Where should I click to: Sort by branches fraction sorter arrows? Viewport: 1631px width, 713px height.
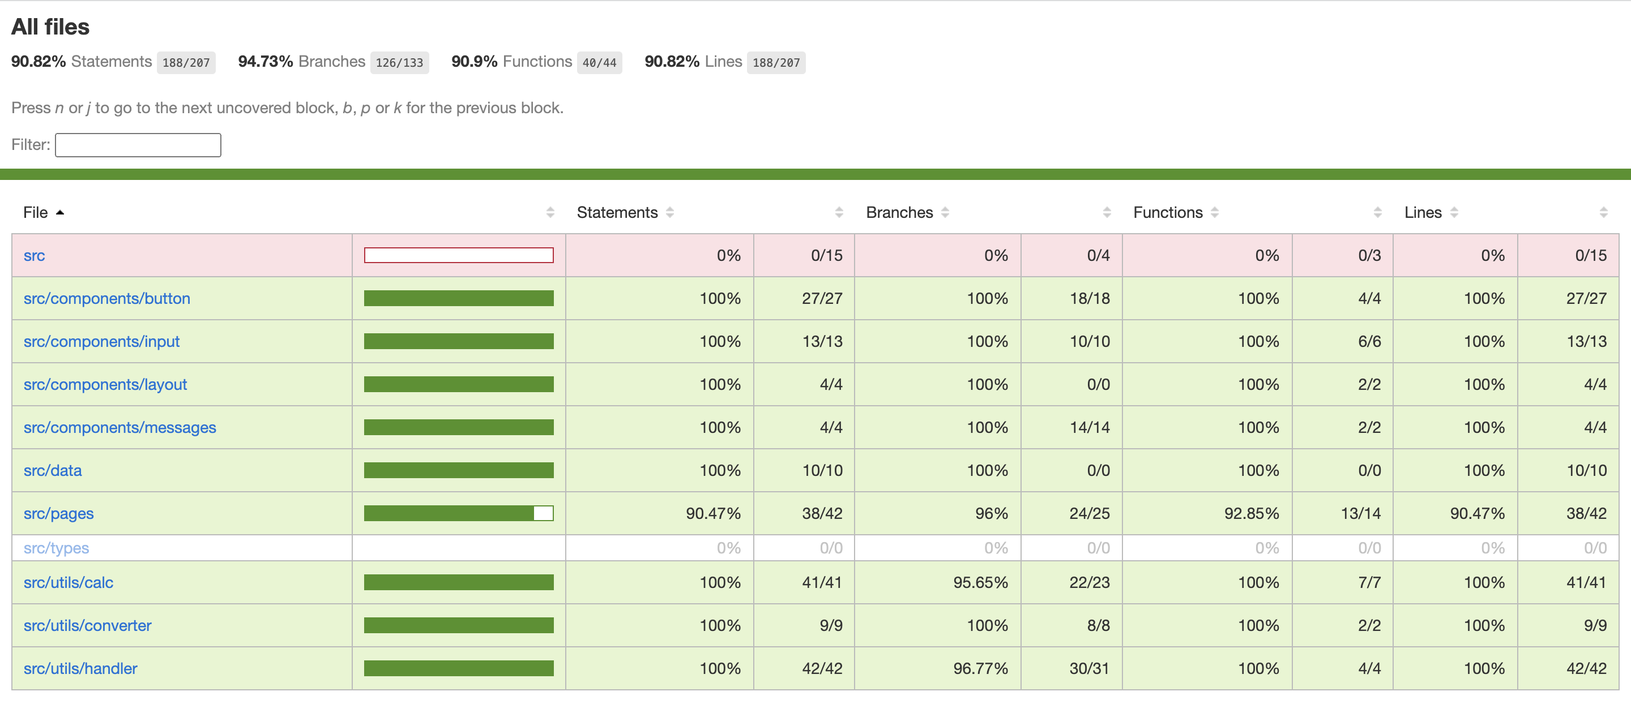[x=1107, y=212]
